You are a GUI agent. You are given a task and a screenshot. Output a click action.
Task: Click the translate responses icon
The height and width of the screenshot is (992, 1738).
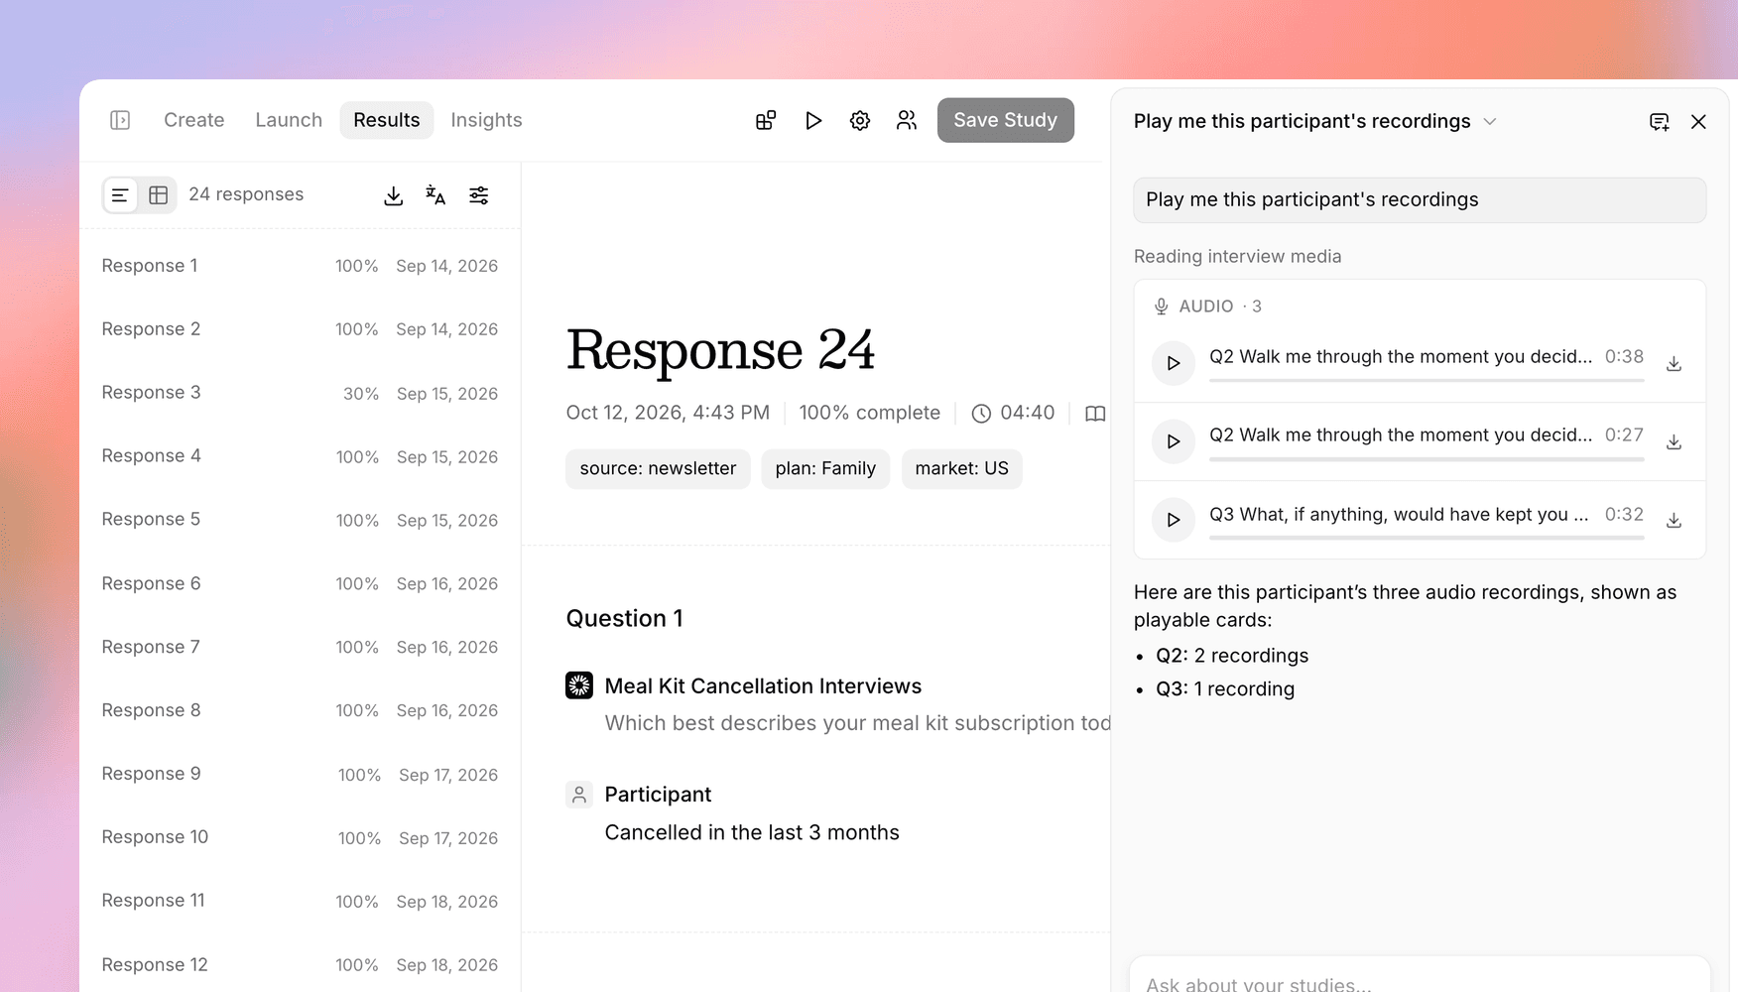coord(435,195)
